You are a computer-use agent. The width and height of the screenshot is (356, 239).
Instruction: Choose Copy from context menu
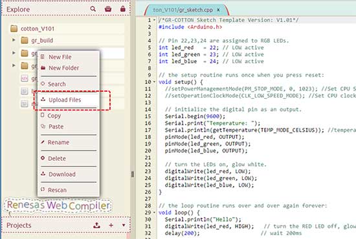[x=69, y=116]
